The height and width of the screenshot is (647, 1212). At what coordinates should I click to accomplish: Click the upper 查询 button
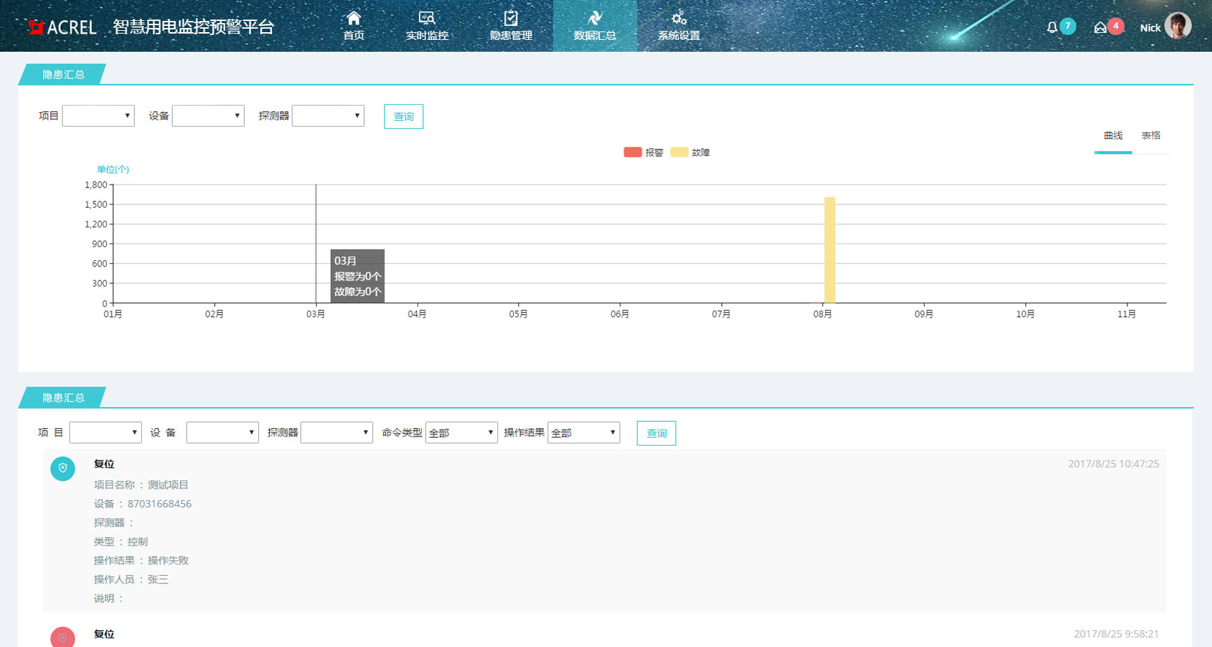click(x=404, y=117)
